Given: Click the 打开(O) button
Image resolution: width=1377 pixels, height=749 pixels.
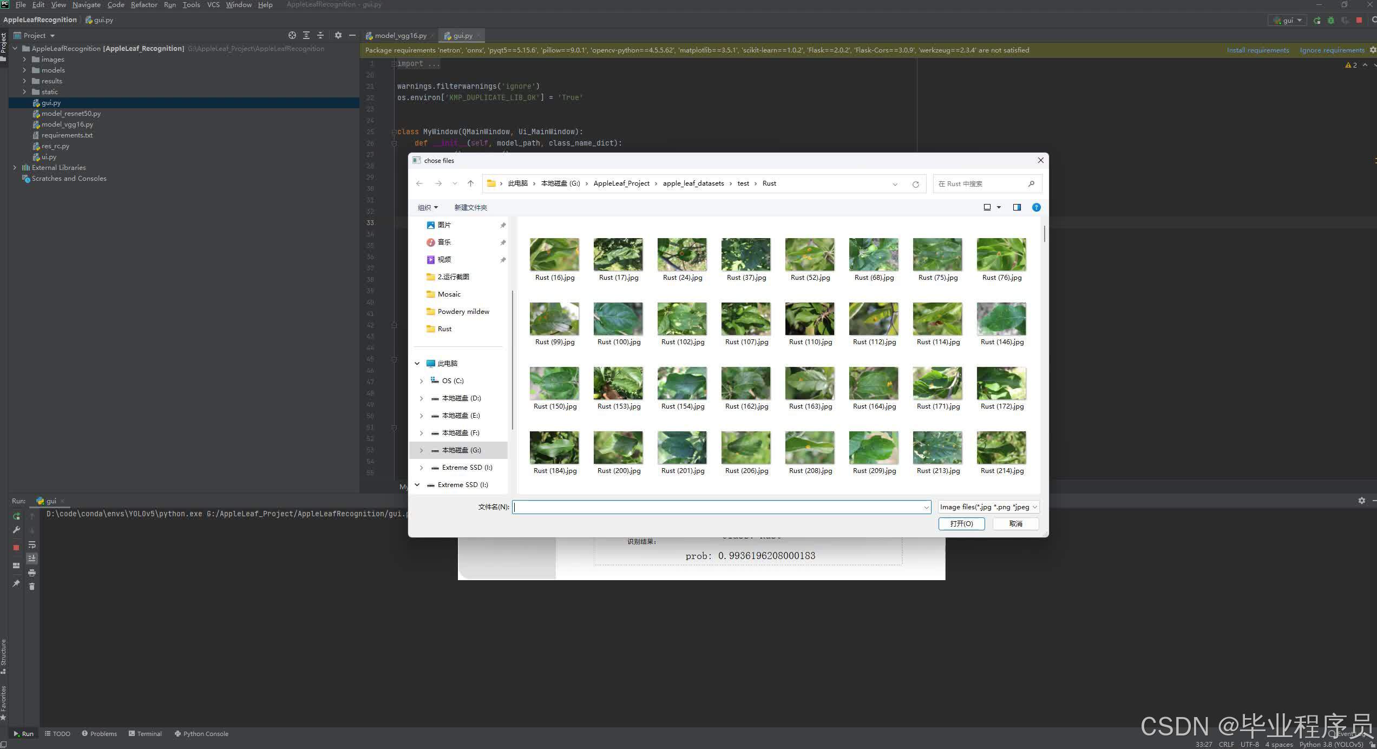Looking at the screenshot, I should pyautogui.click(x=961, y=524).
